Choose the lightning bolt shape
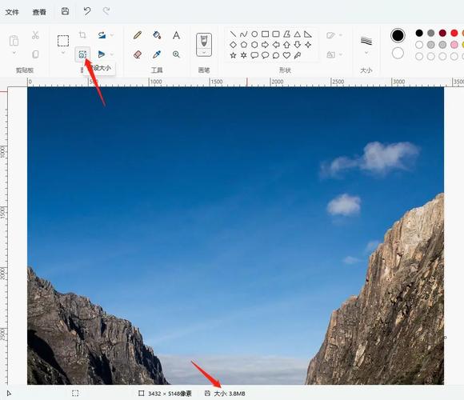This screenshot has height=400, width=464. [298, 55]
